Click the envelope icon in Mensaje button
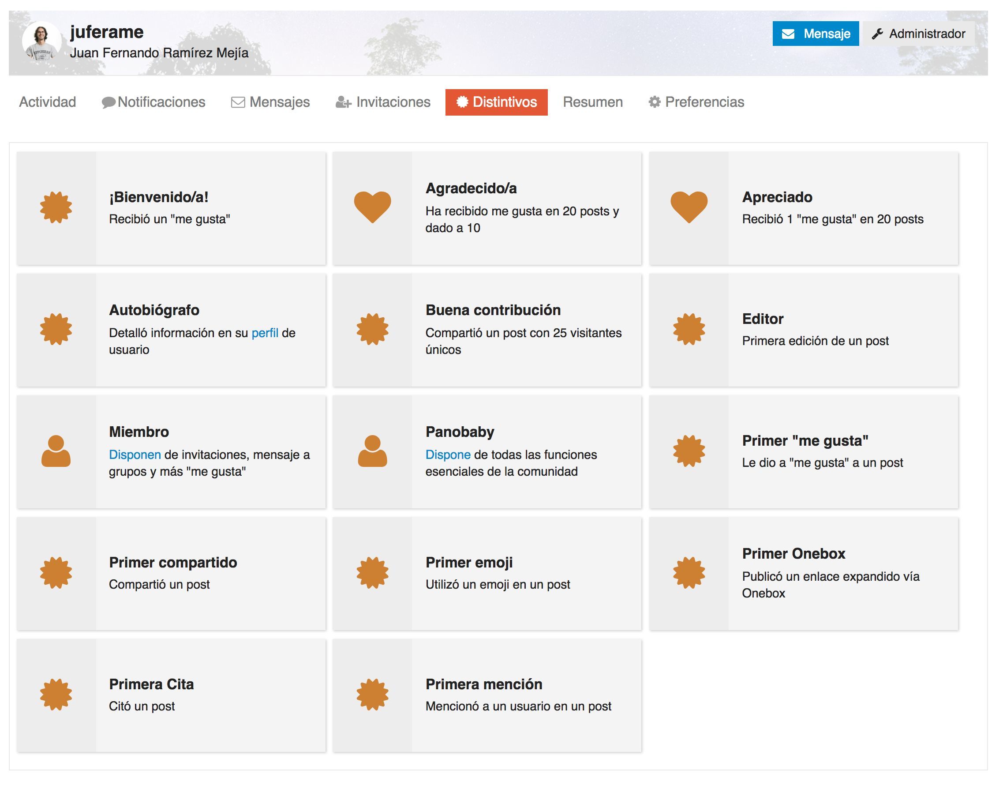1003x789 pixels. point(788,34)
